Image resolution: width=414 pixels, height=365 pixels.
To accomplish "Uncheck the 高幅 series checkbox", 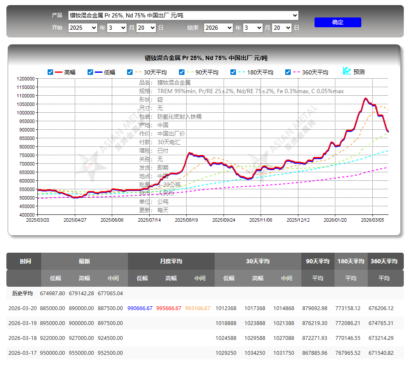I will [50, 72].
